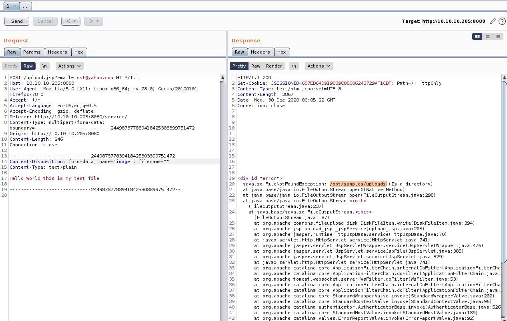The width and height of the screenshot is (507, 321).
Task: Click the Send button
Action: pyautogui.click(x=17, y=21)
